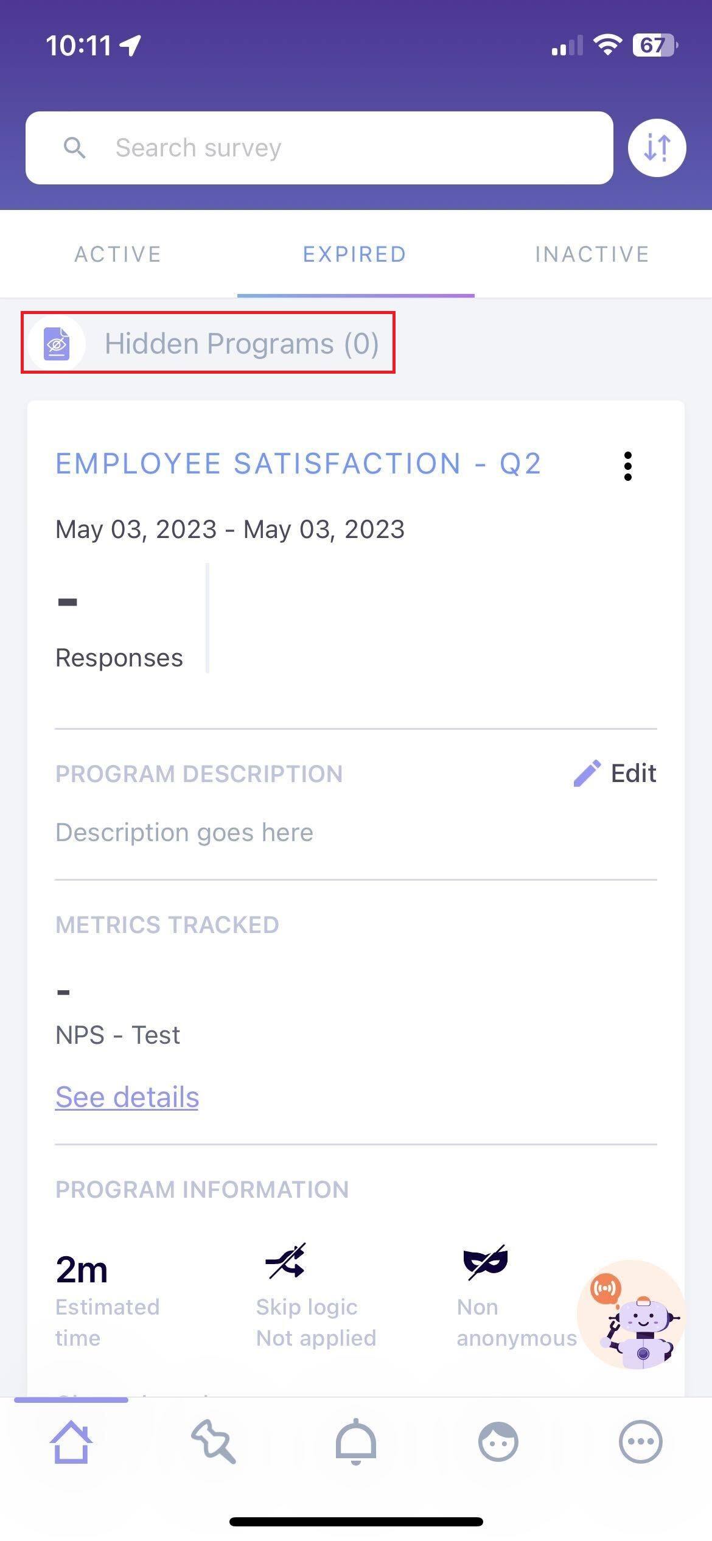Switch to the INACTIVE tab

[x=592, y=254]
